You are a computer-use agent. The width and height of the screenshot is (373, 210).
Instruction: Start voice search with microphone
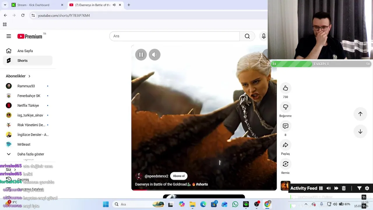point(263,36)
